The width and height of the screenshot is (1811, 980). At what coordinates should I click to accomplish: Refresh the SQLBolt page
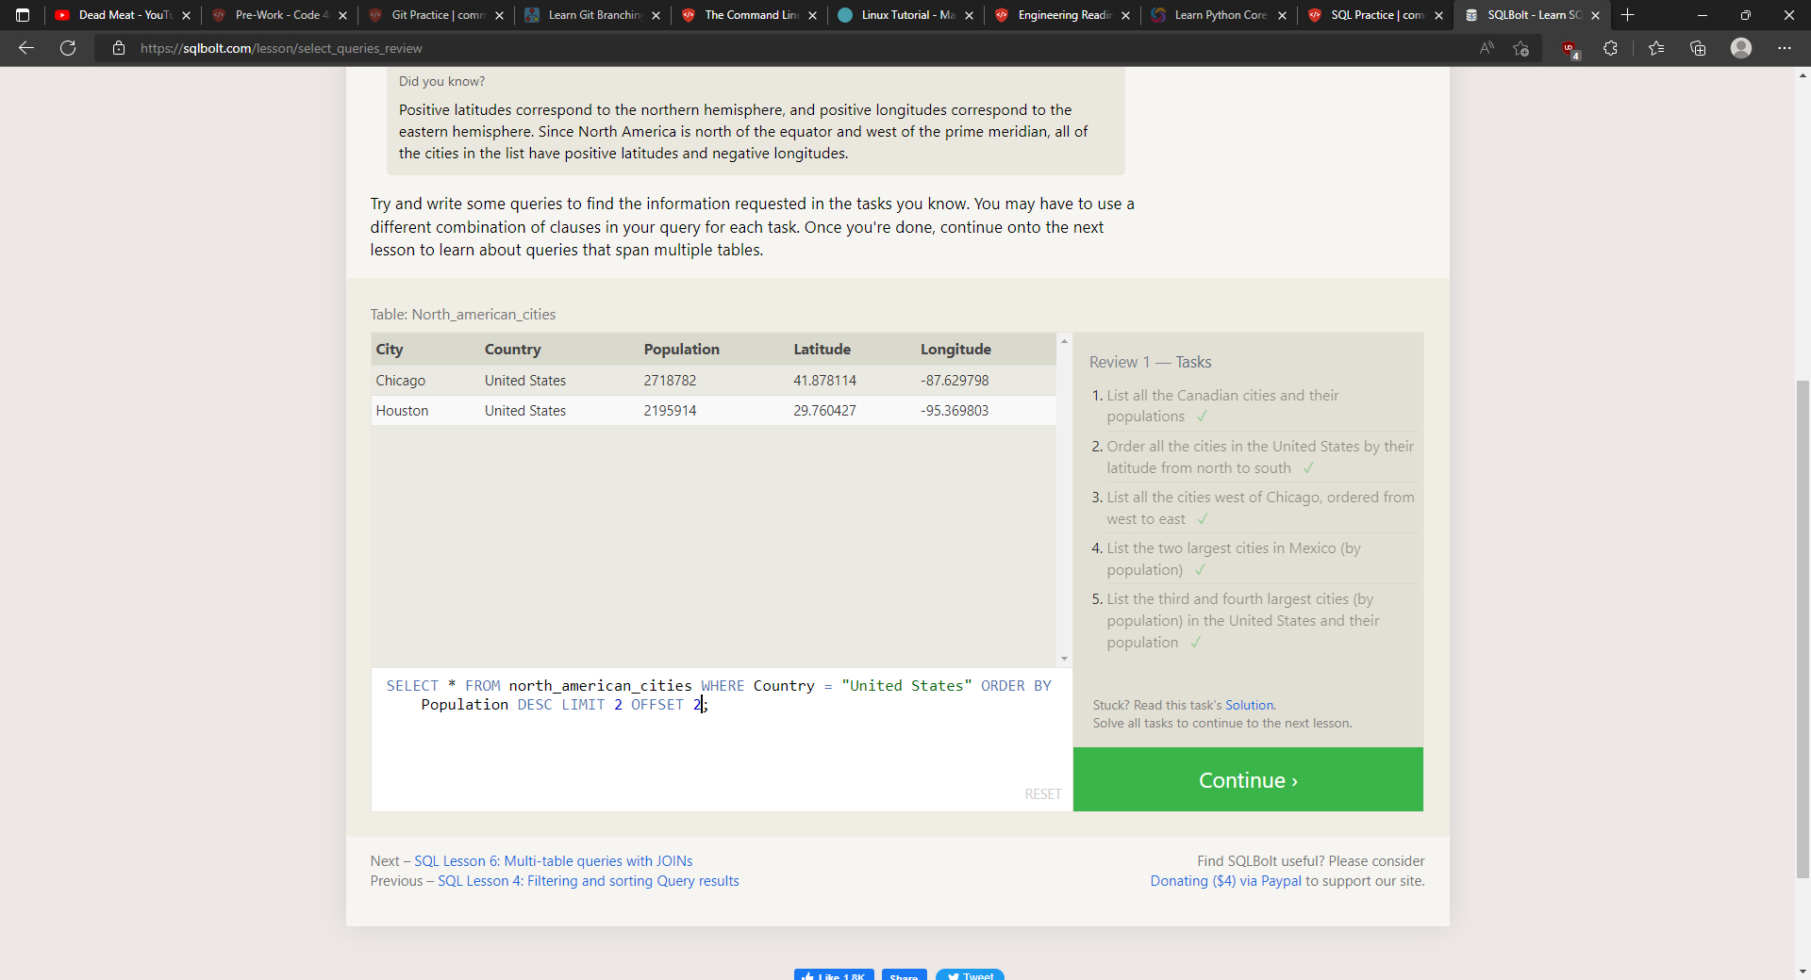pos(68,48)
